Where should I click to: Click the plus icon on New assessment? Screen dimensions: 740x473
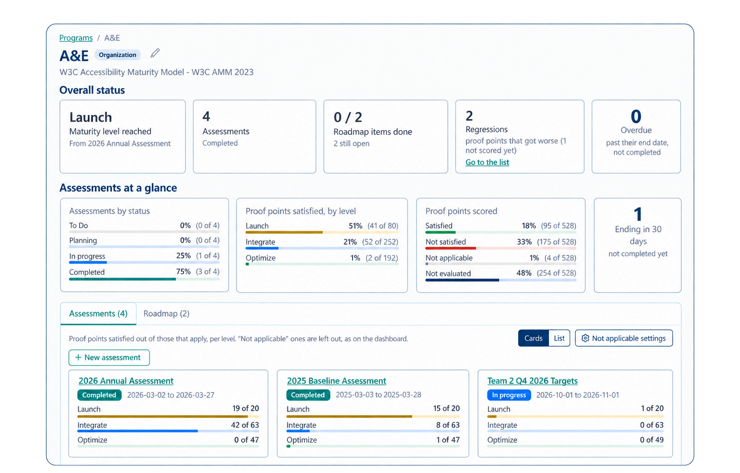pyautogui.click(x=78, y=358)
